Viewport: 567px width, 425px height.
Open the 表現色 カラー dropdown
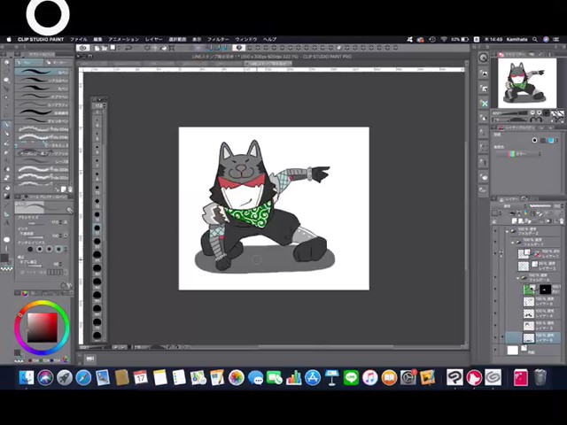519,154
